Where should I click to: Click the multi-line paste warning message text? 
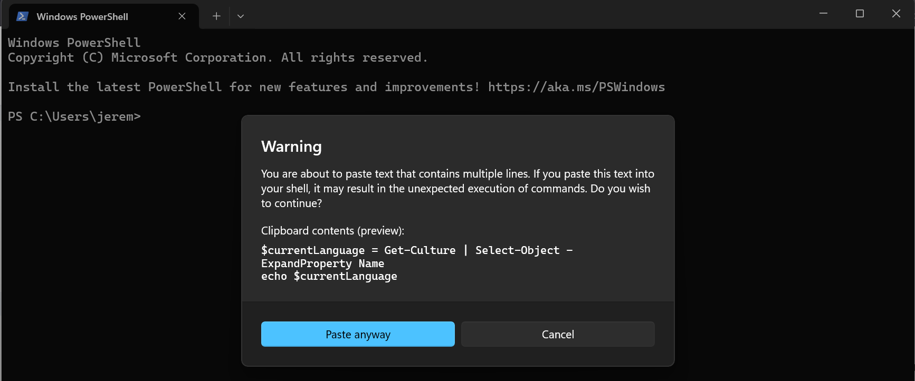coord(457,188)
